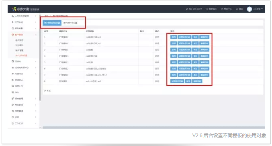Expand the 定位轨迹 chevron
272x146 pixels.
pyautogui.click(x=36, y=22)
